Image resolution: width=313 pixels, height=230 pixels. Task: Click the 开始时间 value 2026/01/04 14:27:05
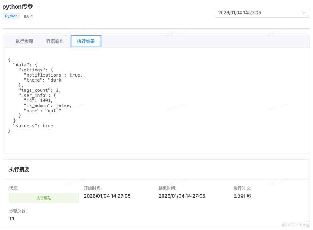[107, 196]
